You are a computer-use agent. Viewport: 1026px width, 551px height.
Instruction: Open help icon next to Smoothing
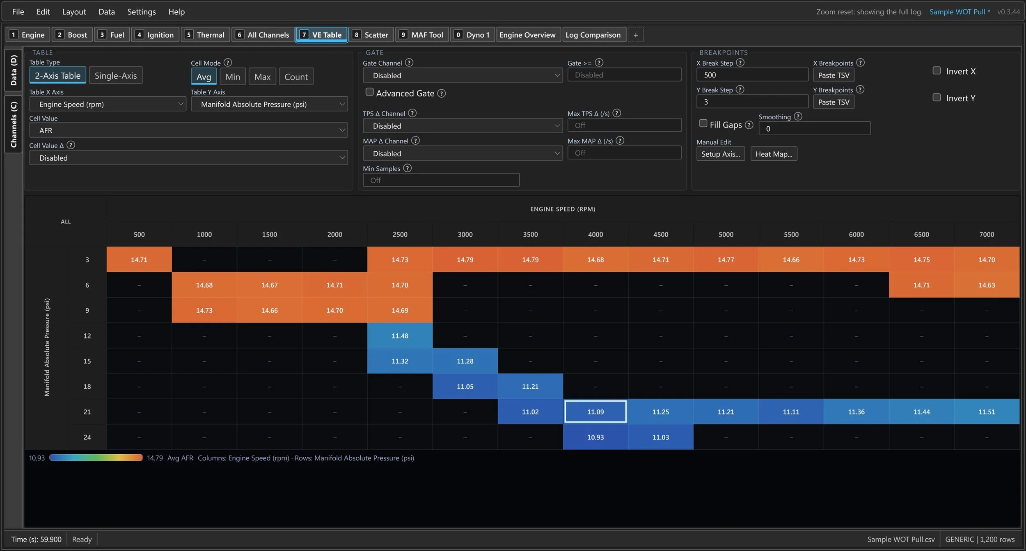click(x=798, y=116)
